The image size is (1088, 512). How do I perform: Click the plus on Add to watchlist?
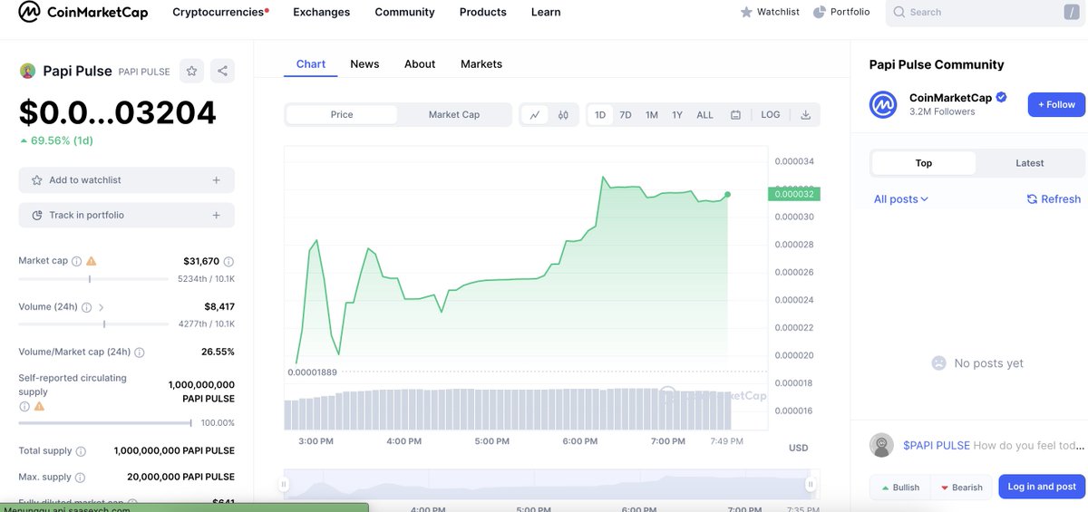[x=217, y=180]
